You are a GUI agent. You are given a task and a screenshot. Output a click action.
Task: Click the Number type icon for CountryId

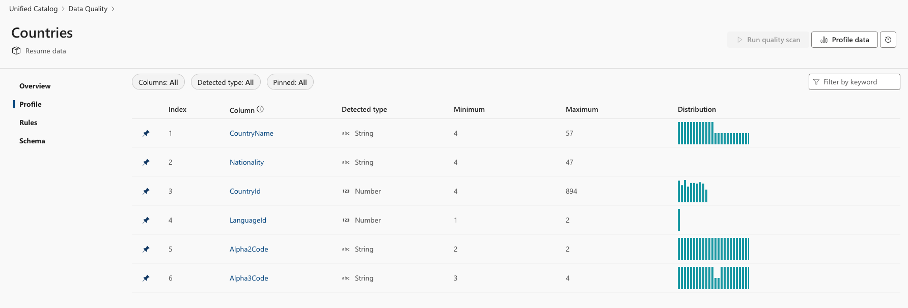(346, 191)
